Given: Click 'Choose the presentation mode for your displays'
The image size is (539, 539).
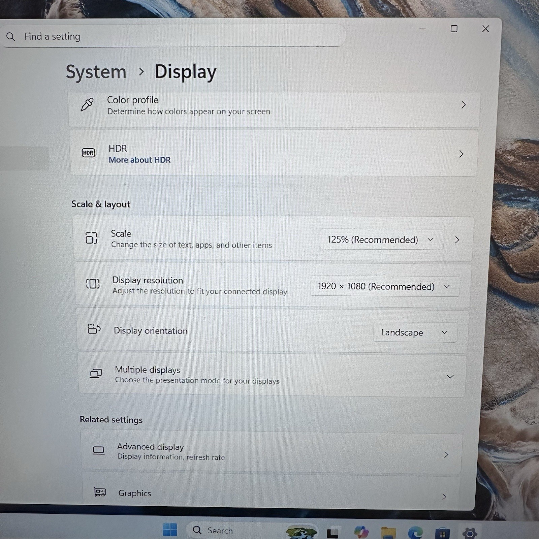Looking at the screenshot, I should [197, 381].
